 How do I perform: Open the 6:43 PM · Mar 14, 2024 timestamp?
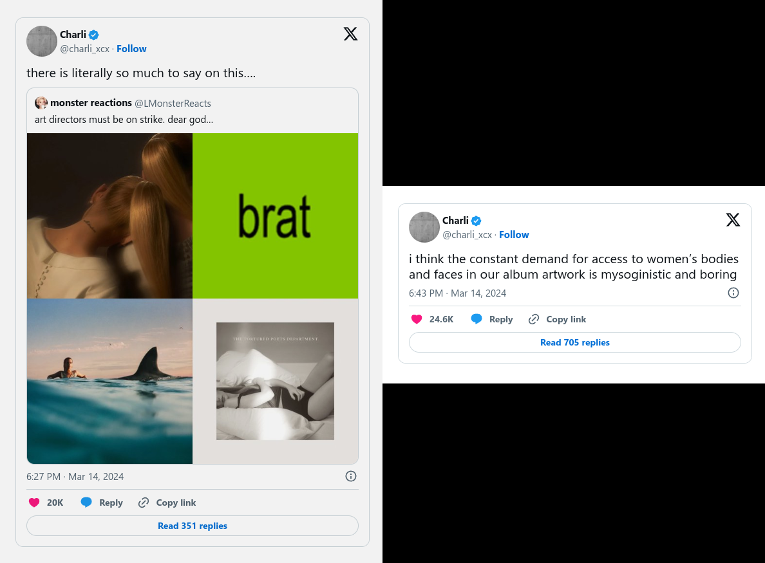[x=458, y=293]
